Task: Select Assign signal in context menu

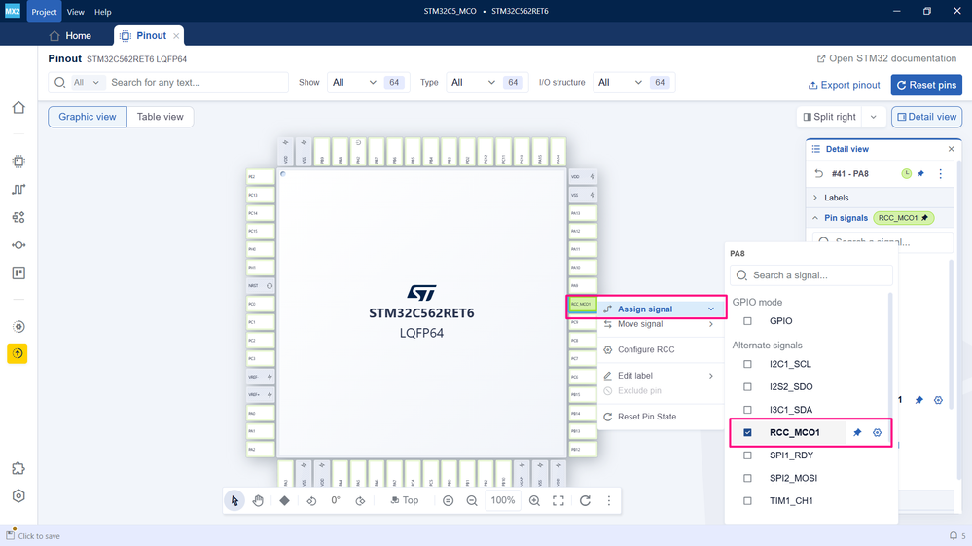Action: pyautogui.click(x=660, y=309)
